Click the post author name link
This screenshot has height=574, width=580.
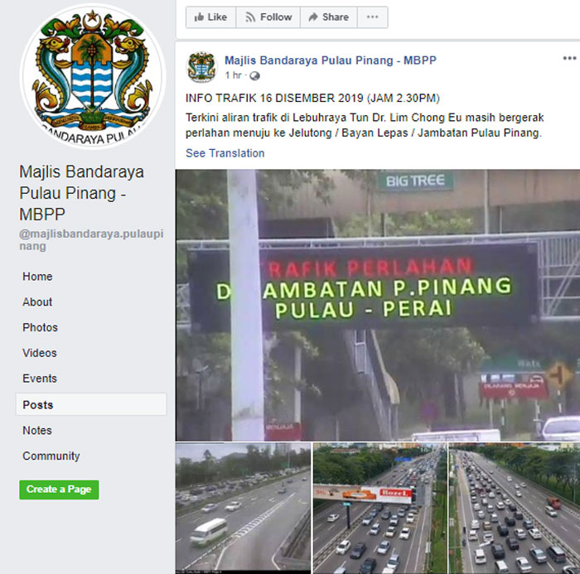tap(331, 60)
